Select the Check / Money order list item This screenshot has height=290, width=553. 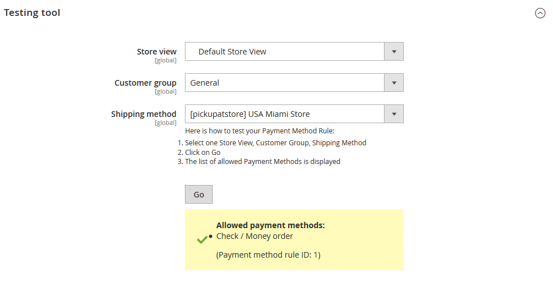point(255,236)
